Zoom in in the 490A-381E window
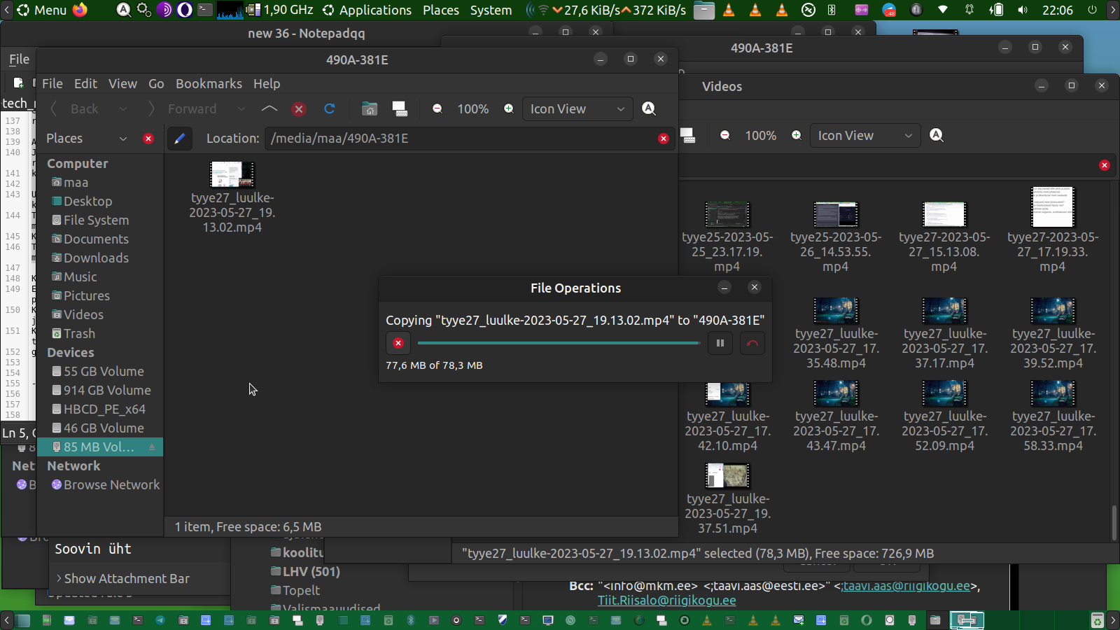The image size is (1120, 630). pyautogui.click(x=509, y=108)
